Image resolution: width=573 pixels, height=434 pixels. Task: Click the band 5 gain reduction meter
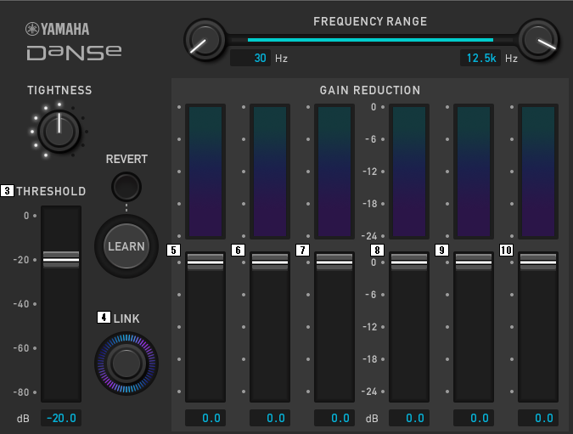(x=205, y=172)
